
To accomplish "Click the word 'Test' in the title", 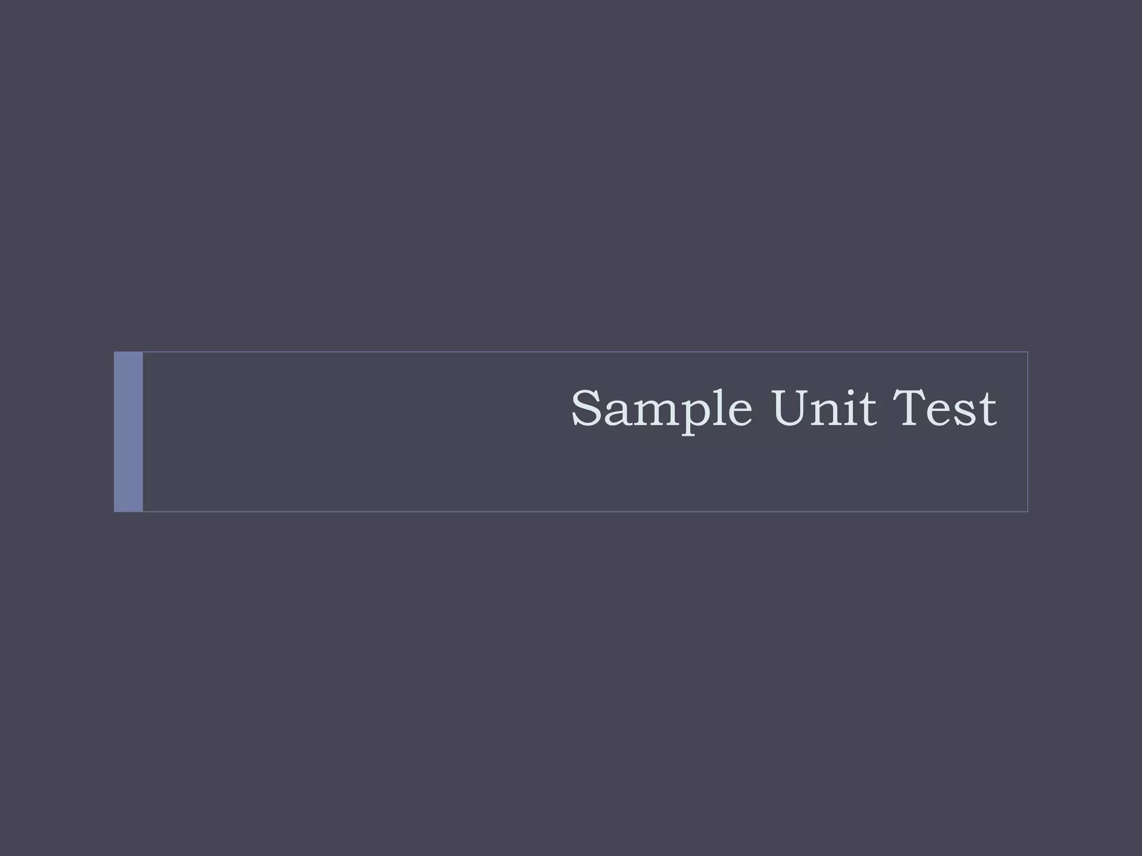I will [944, 407].
